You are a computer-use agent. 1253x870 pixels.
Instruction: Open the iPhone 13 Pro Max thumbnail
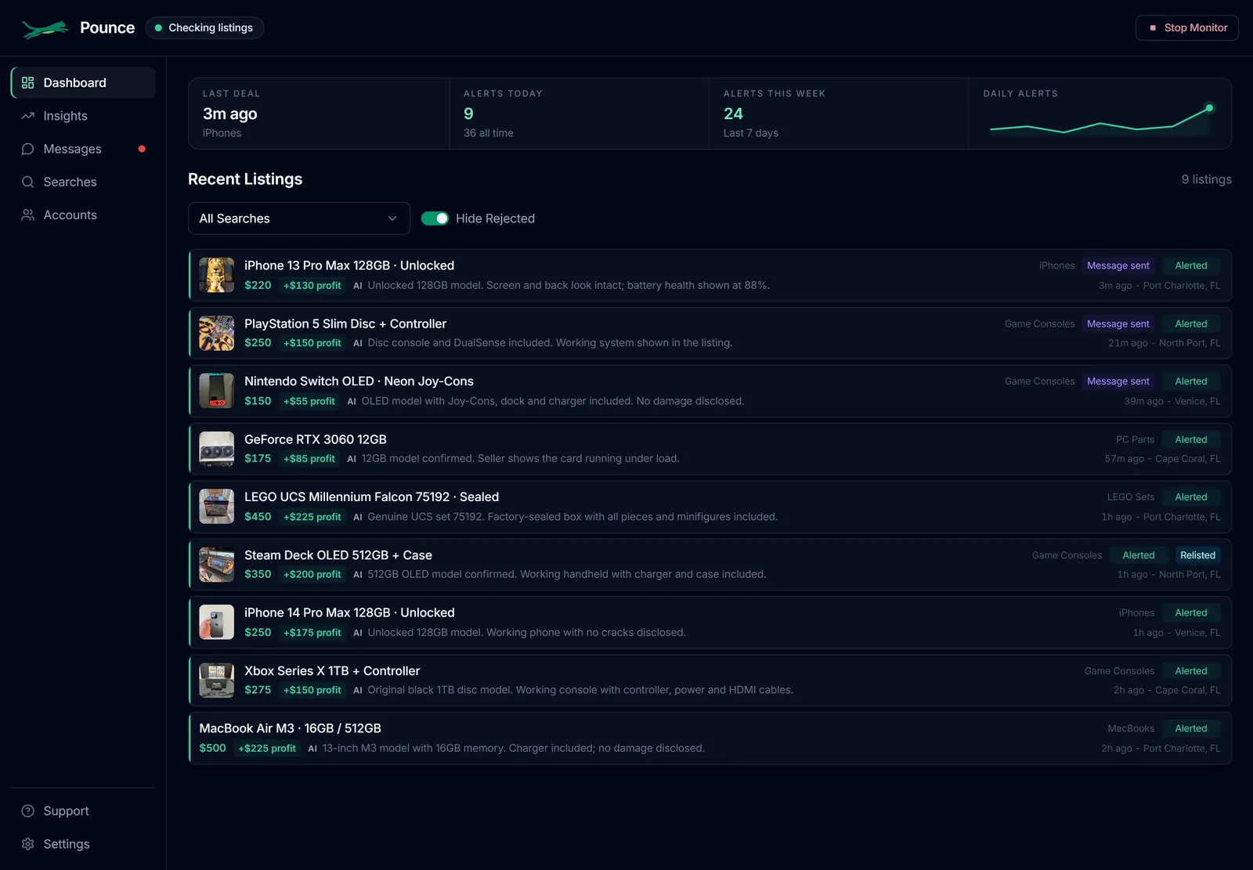coord(216,275)
